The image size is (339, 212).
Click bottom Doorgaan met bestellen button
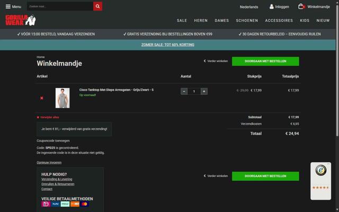265,176
